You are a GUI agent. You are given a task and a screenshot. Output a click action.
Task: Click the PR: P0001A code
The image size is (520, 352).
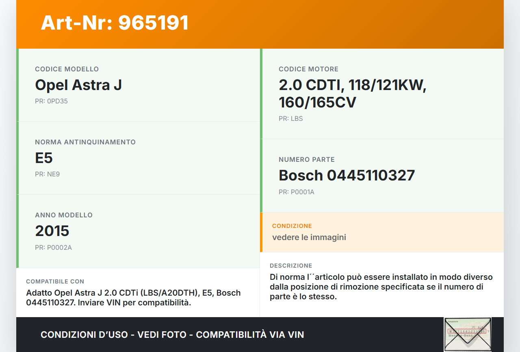point(296,192)
